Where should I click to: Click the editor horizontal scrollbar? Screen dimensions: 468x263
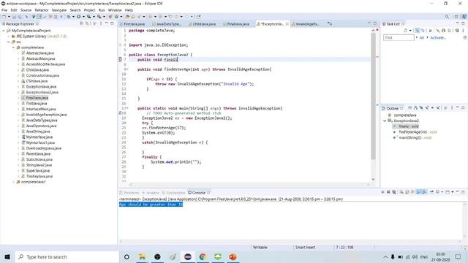(249, 184)
